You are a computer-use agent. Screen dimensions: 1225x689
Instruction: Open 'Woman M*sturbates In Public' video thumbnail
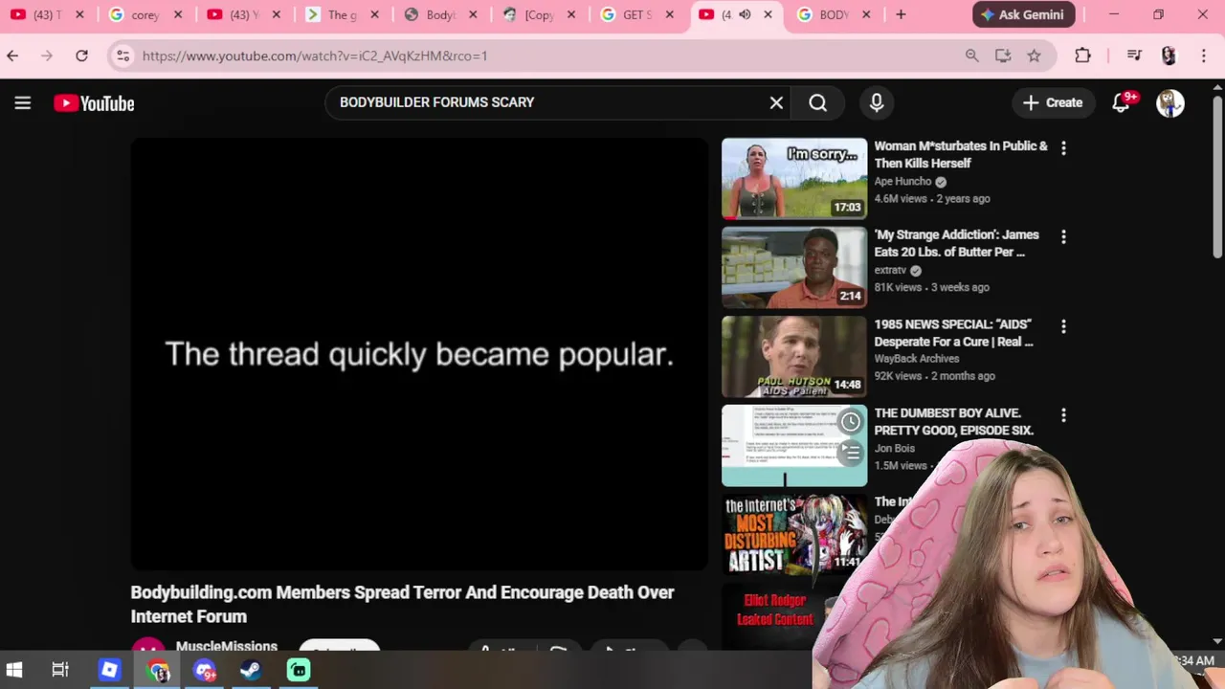[794, 178]
